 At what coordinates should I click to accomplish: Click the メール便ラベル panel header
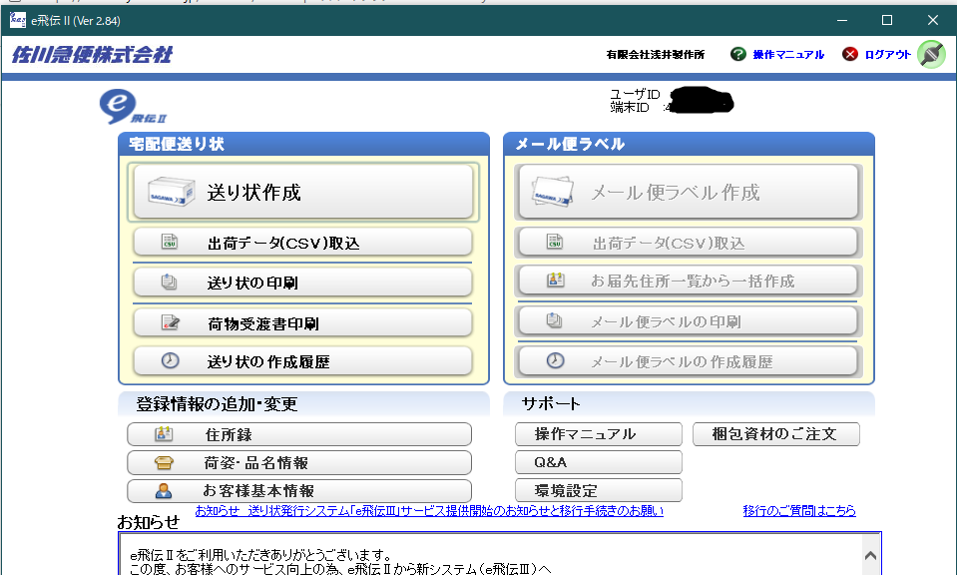point(690,144)
